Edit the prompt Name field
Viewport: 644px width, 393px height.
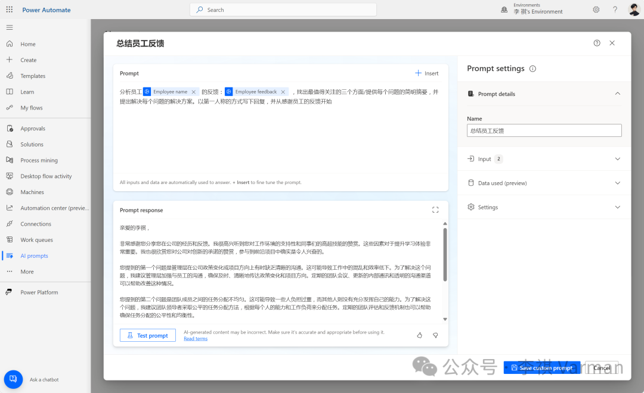[x=544, y=130]
